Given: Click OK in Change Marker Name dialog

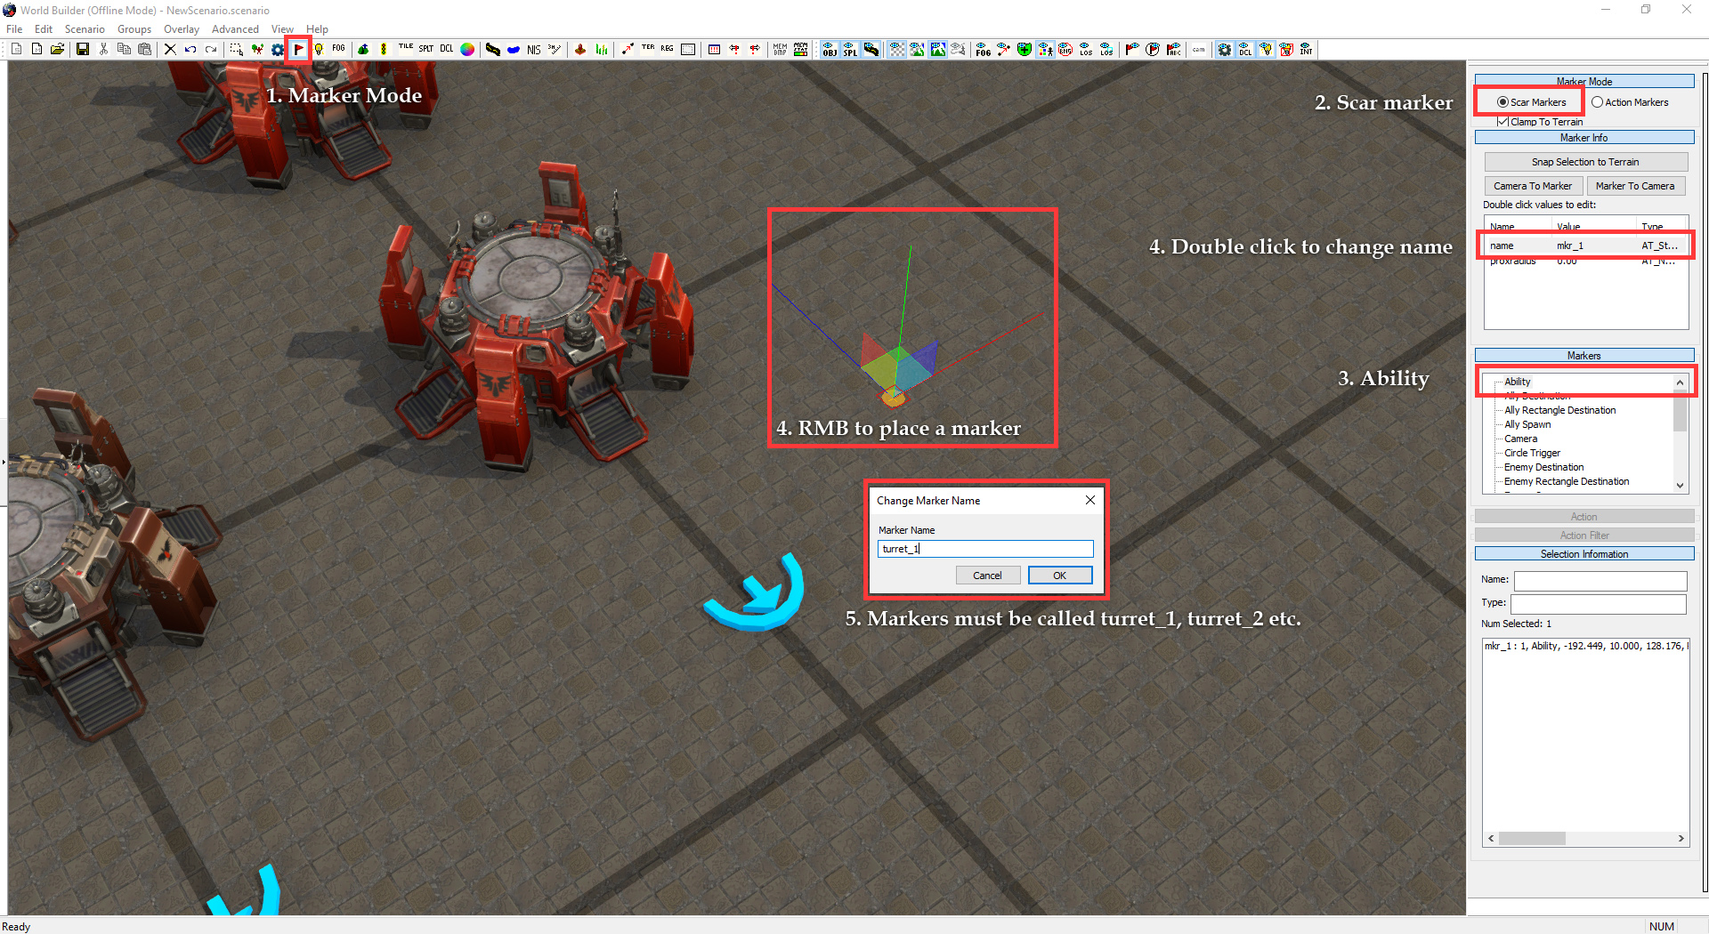Looking at the screenshot, I should pos(1060,576).
